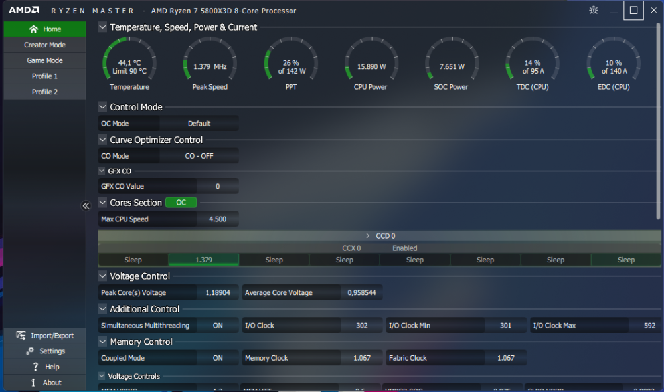Click the Temperature gauge
Image resolution: width=664 pixels, height=392 pixels.
[x=129, y=64]
